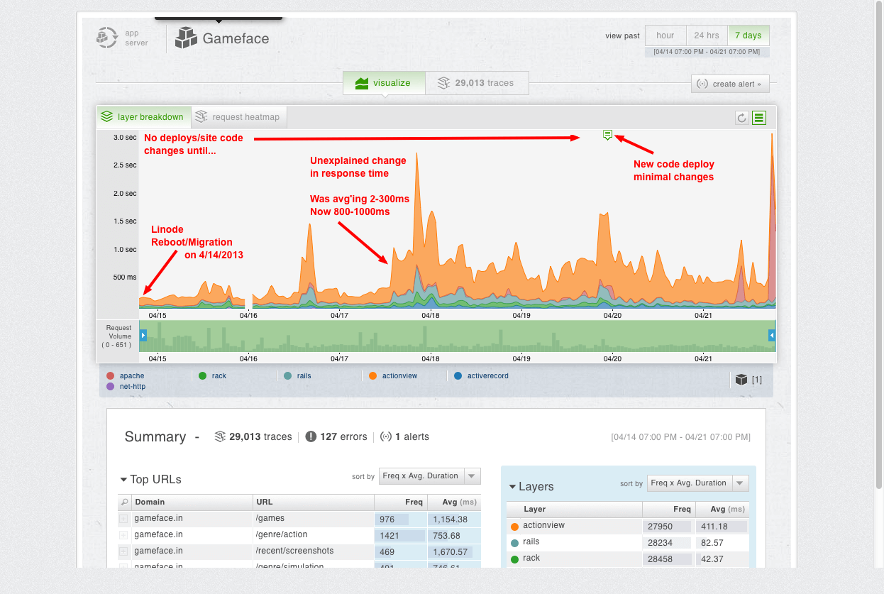The image size is (884, 594).
Task: Open the Layers sort by dropdown
Action: point(698,483)
